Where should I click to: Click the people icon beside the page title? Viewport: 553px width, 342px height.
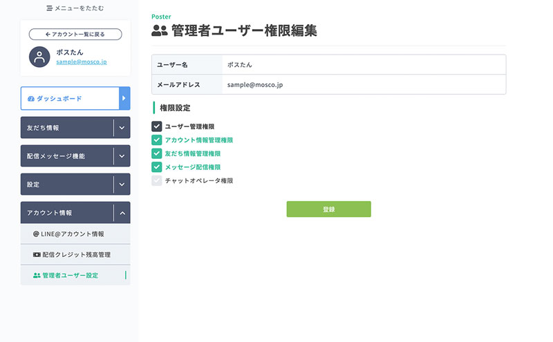pyautogui.click(x=160, y=30)
